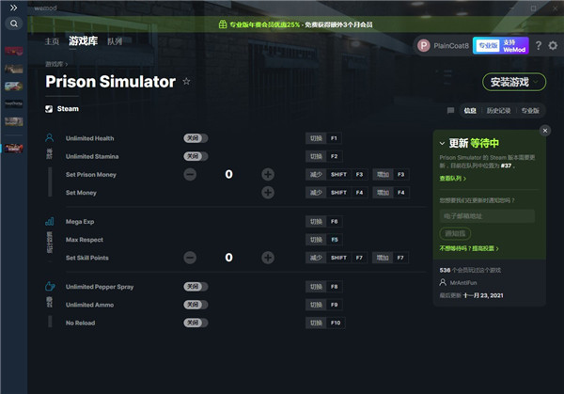Expand the sidebar with the double-arrow icon
Viewport: 564px width, 394px height.
click(x=14, y=7)
